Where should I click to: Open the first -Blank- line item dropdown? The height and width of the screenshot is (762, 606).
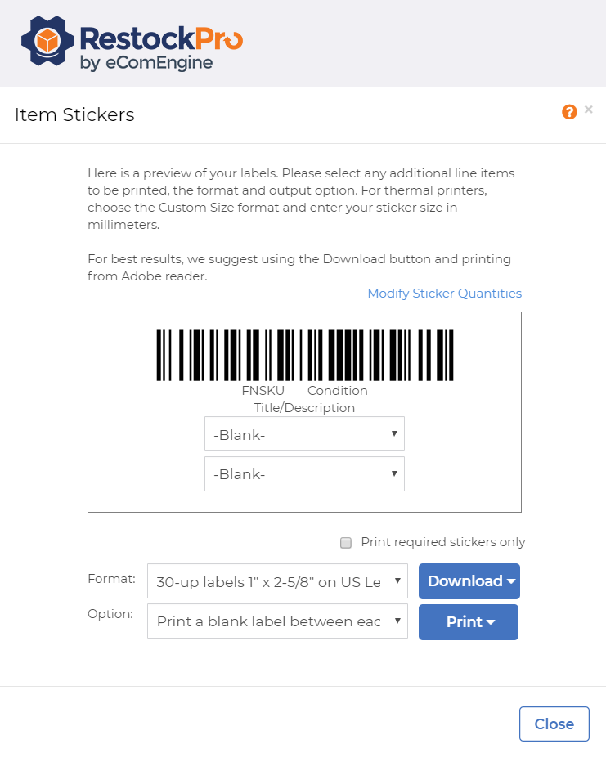pos(304,433)
